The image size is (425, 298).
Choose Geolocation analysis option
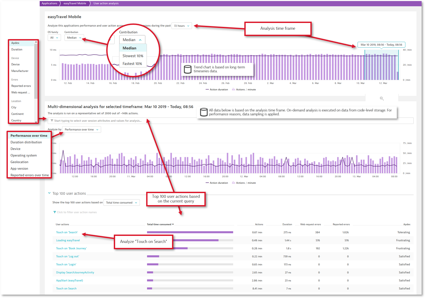pyautogui.click(x=19, y=162)
